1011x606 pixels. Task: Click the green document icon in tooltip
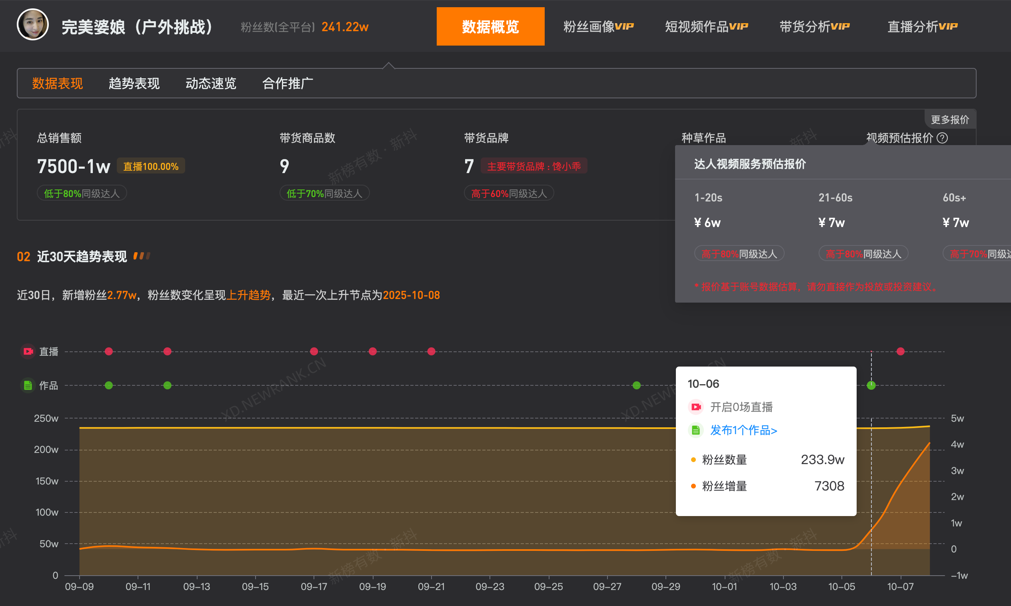click(x=695, y=430)
